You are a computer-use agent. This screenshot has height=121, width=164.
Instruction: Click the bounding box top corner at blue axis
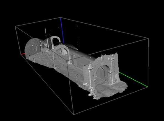tap(60, 17)
